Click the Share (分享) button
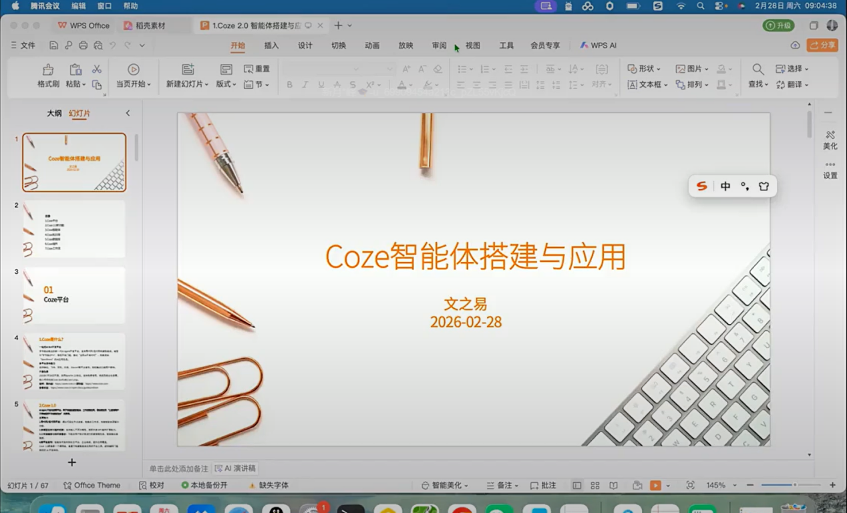Screen dimensions: 847x513 pos(822,45)
